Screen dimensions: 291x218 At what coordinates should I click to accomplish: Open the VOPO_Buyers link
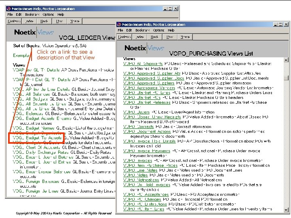click(136, 112)
